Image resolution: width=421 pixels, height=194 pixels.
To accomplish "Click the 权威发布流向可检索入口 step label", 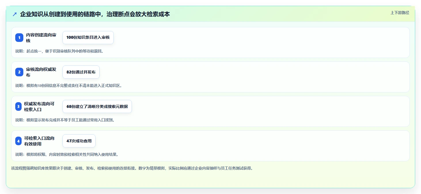I will 39,106.
